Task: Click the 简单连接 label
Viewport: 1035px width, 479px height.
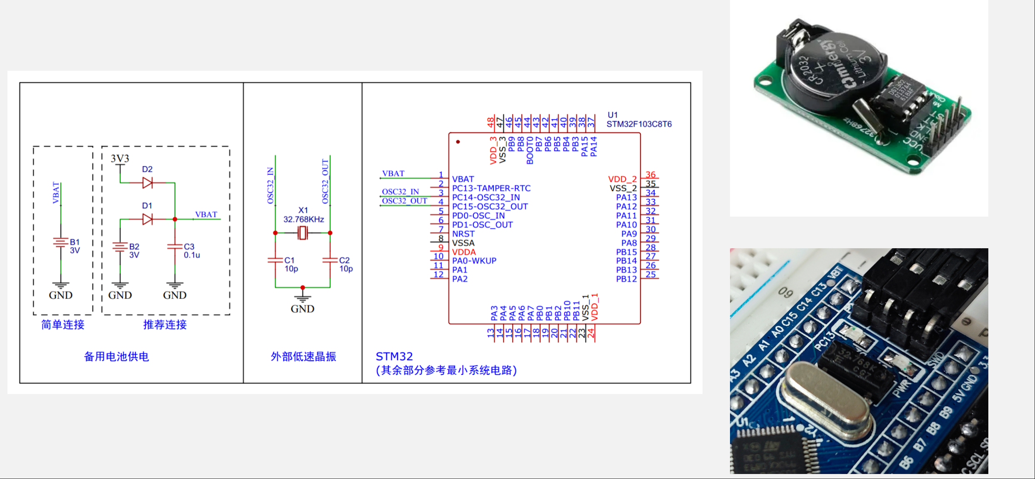Action: point(63,325)
